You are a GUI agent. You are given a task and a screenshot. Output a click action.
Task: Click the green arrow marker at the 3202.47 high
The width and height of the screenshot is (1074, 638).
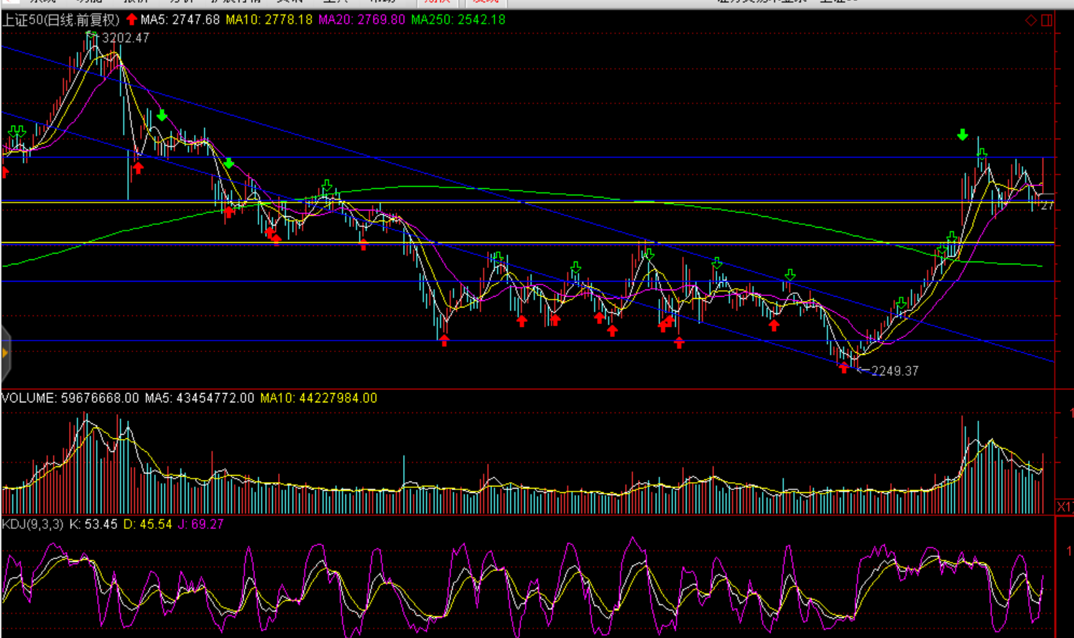[x=91, y=34]
